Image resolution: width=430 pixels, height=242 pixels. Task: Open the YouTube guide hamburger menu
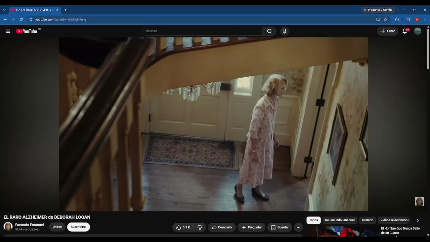click(8, 31)
